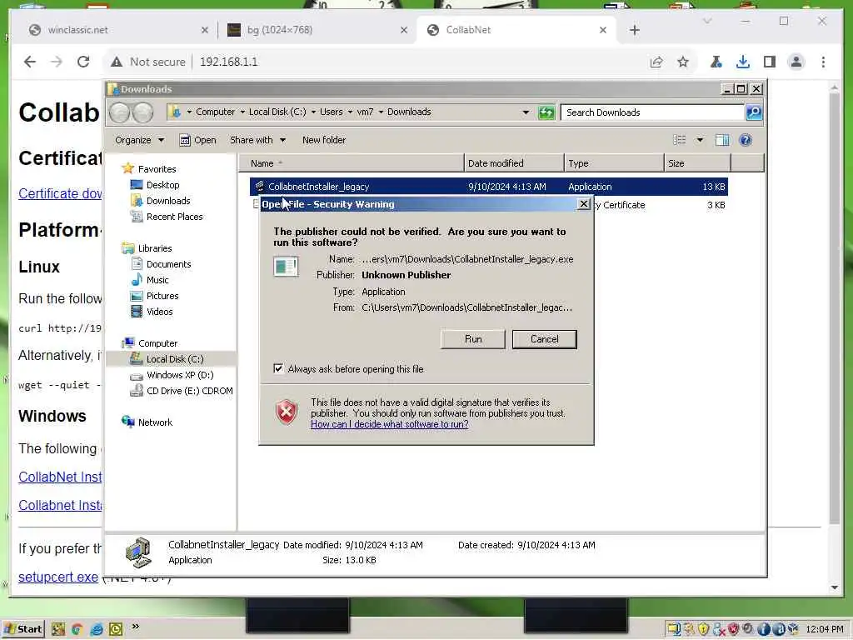Viewport: 853px width, 640px height.
Task: Click inside the Search Downloads field
Action: tap(651, 112)
